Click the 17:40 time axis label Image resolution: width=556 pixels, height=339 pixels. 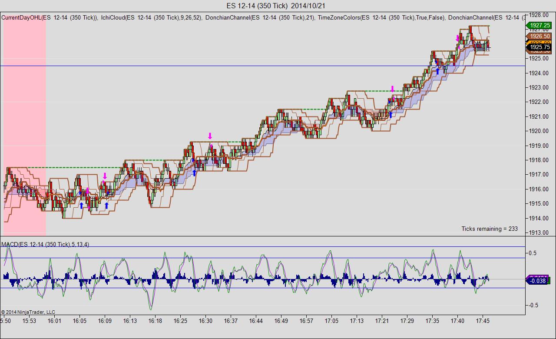457,321
